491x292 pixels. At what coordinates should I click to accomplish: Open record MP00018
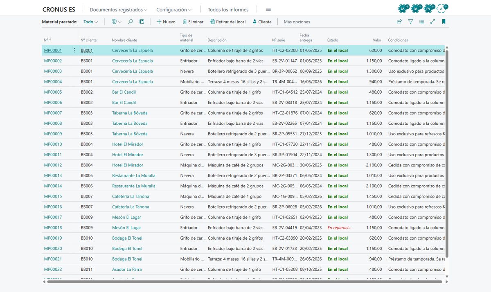pos(53,228)
